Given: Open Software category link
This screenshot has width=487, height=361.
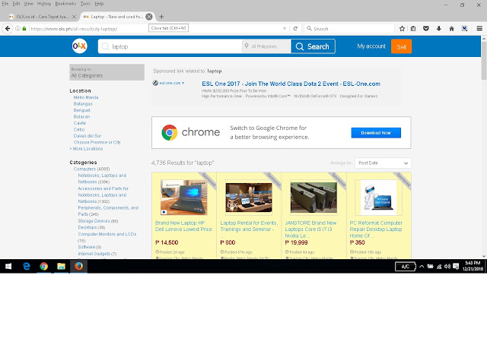Looking at the screenshot, I should (x=86, y=247).
